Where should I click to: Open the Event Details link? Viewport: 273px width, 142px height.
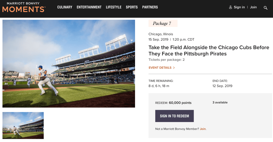(x=160, y=68)
